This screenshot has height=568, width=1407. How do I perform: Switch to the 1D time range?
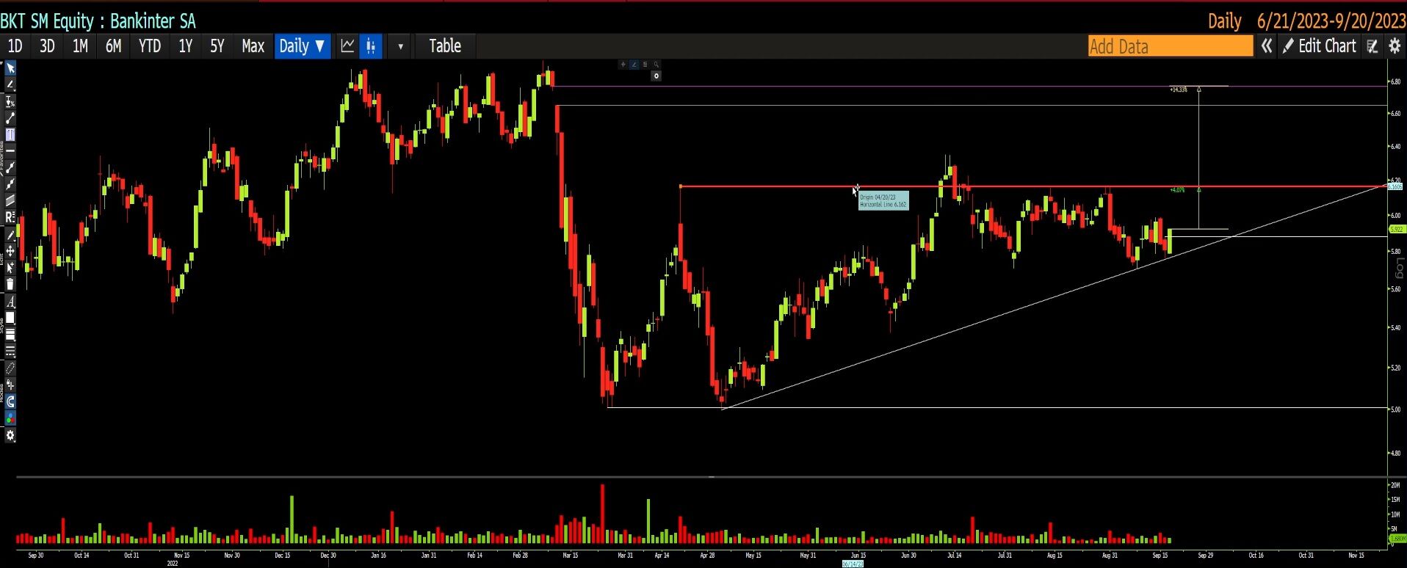[x=15, y=46]
